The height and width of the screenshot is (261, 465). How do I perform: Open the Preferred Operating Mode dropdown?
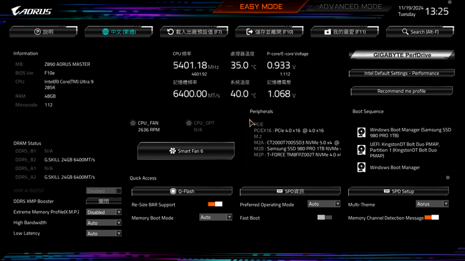pyautogui.click(x=324, y=204)
